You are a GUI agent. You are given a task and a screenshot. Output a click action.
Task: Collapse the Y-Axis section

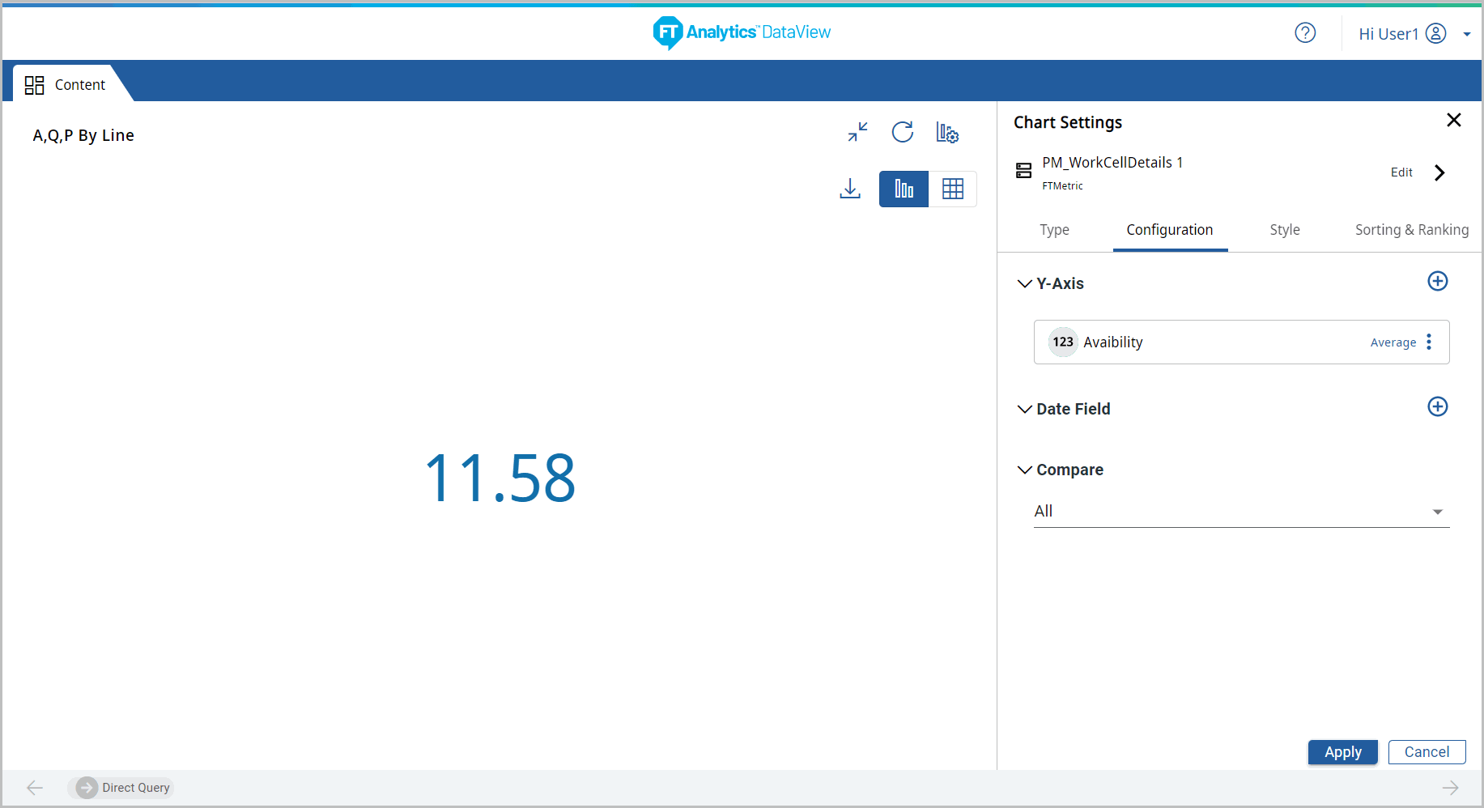coord(1024,284)
